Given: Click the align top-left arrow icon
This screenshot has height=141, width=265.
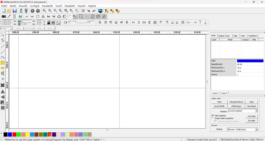Looking at the screenshot, I should click(x=161, y=22).
